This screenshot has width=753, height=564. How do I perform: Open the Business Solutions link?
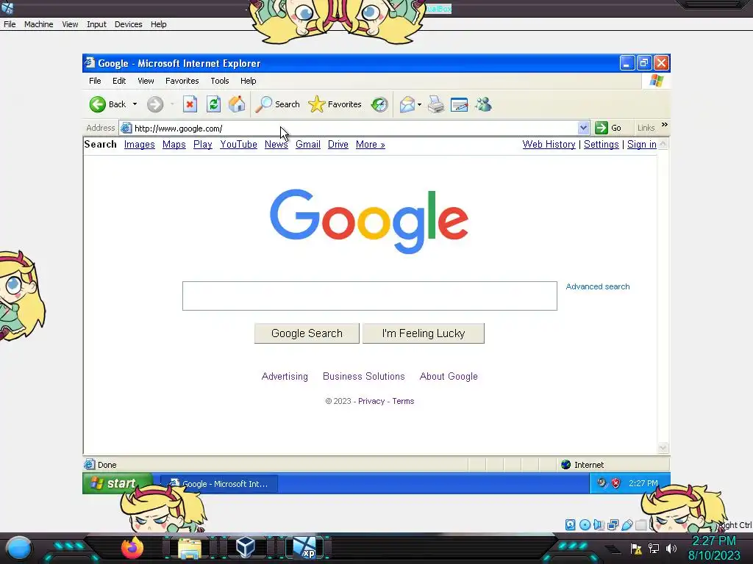(363, 377)
